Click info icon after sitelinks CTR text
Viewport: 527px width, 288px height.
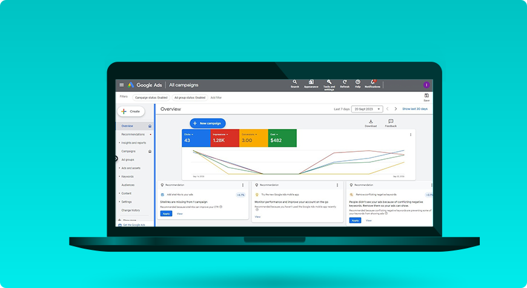[221, 207]
